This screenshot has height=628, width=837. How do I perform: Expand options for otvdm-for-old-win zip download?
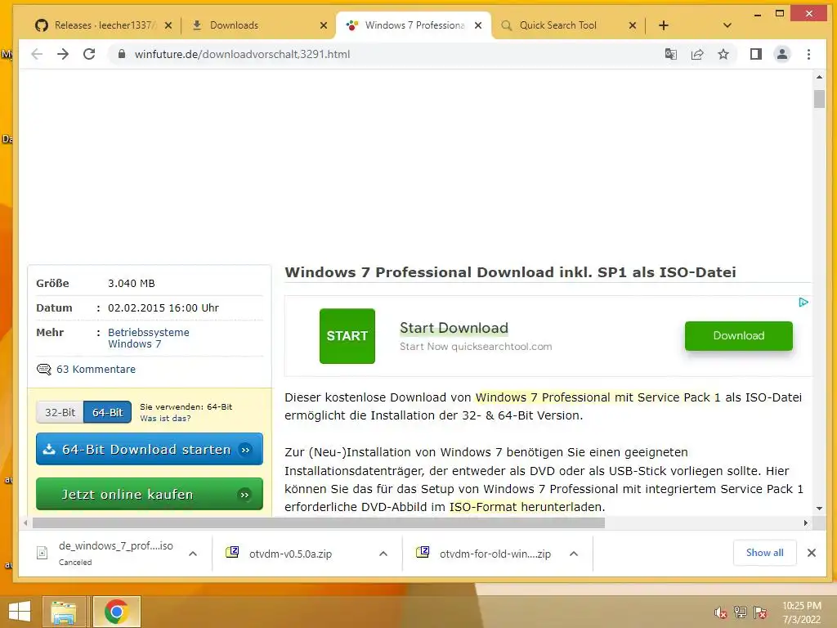(x=574, y=554)
